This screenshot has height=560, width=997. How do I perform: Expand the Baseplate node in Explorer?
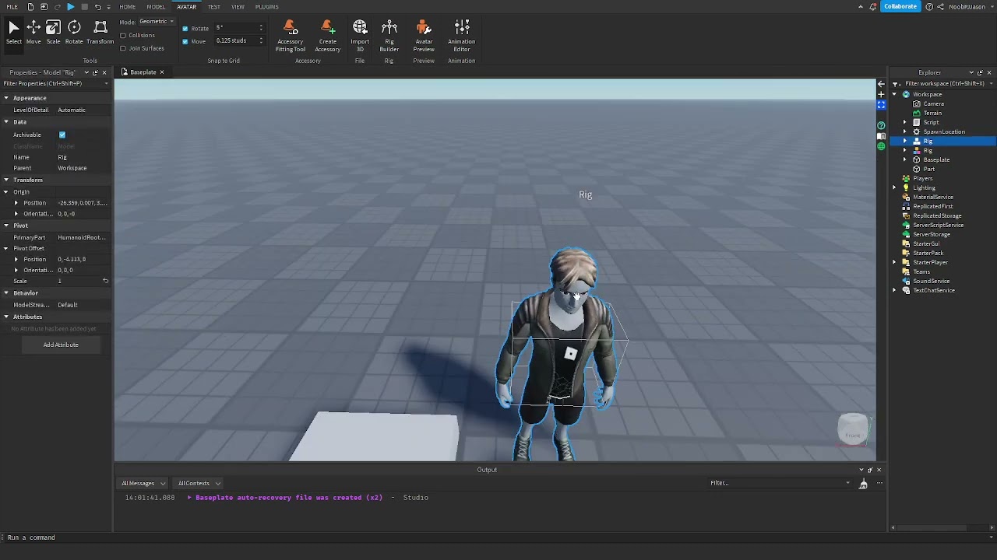coord(905,159)
